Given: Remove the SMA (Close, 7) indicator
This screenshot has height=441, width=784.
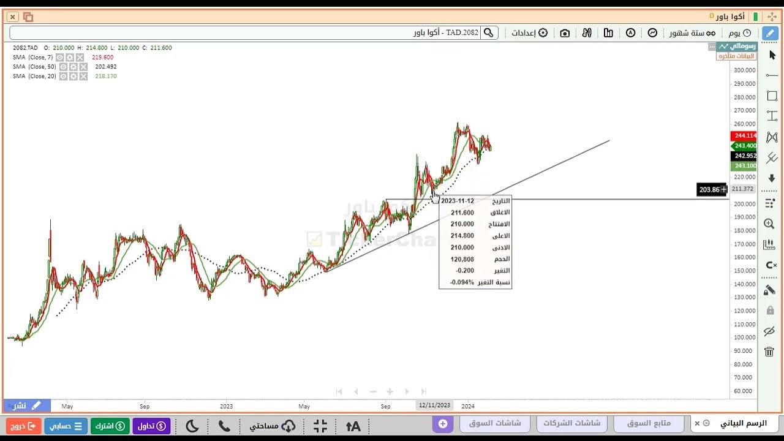Looking at the screenshot, I should coord(80,57).
